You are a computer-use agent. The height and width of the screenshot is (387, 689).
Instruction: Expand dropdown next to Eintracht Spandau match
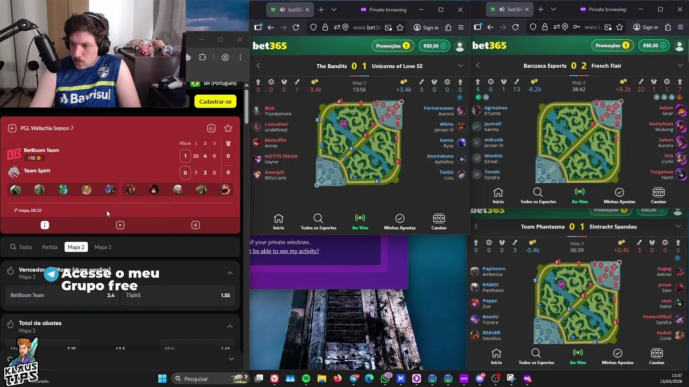pyautogui.click(x=678, y=226)
